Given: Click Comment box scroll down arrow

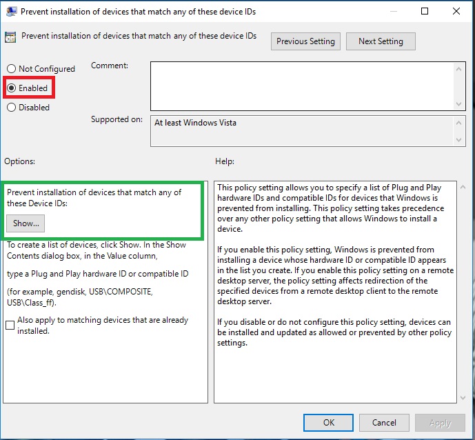Looking at the screenshot, I should (x=458, y=104).
